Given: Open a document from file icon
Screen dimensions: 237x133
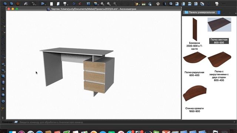Looking at the screenshot, I should (58, 4).
